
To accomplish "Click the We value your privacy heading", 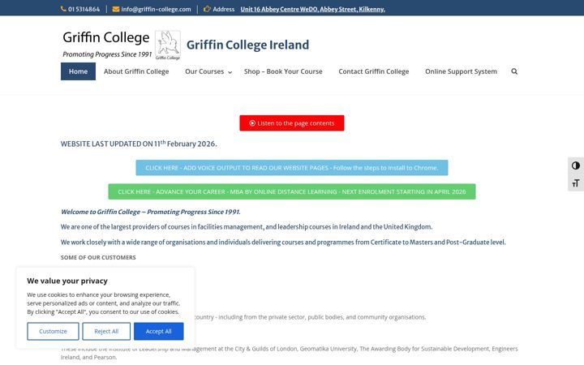I will coord(67,281).
